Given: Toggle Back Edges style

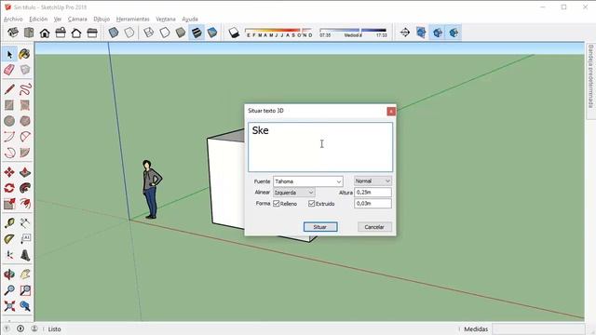Looking at the screenshot, I should point(129,33).
